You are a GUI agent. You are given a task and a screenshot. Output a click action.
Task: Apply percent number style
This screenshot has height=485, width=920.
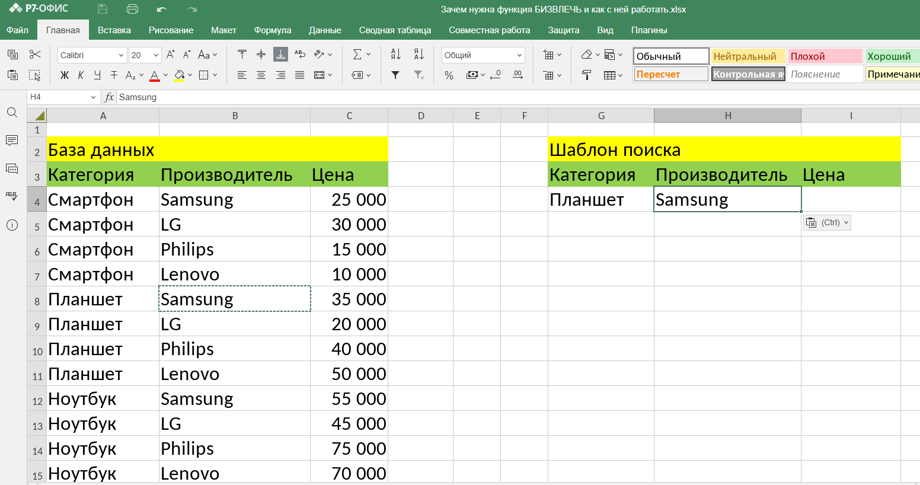449,75
